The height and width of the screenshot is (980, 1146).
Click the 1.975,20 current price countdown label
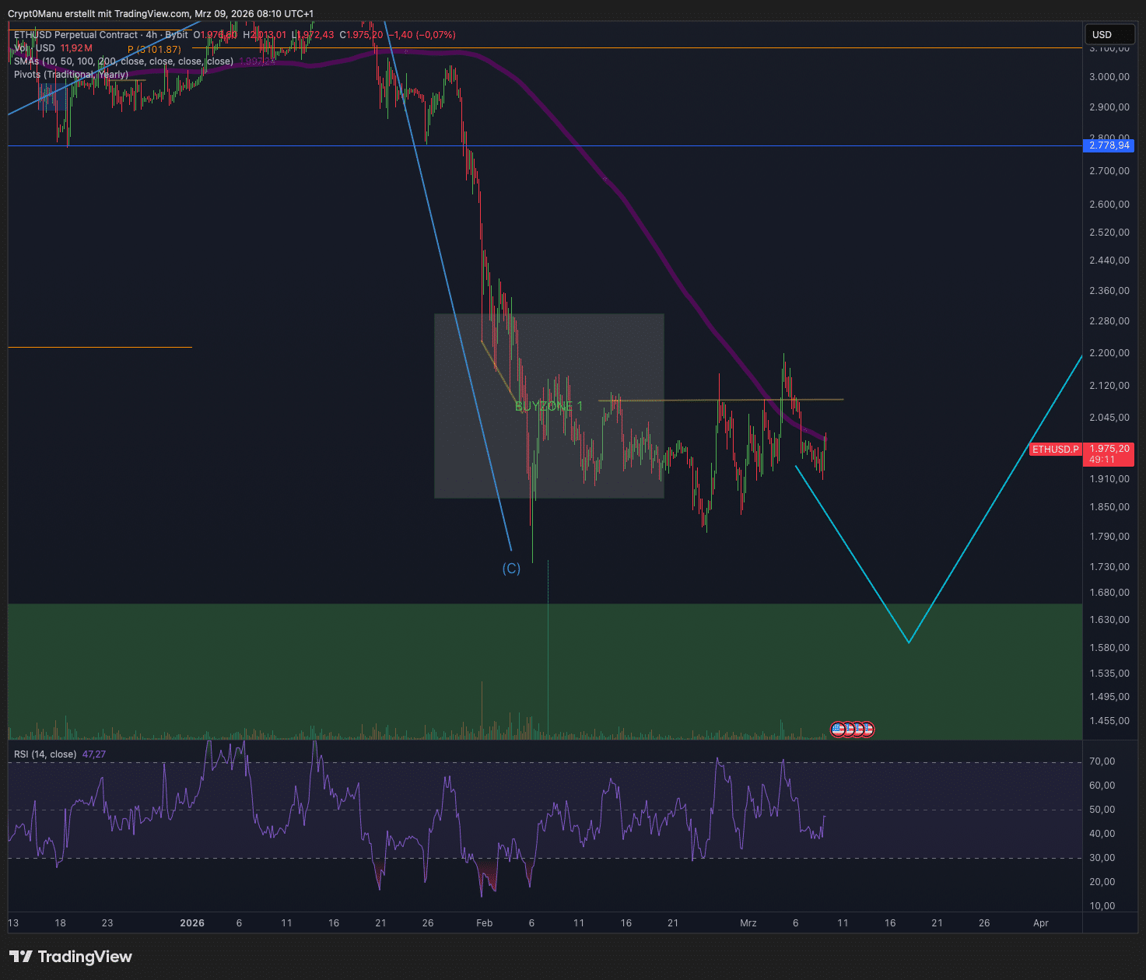click(x=1109, y=454)
